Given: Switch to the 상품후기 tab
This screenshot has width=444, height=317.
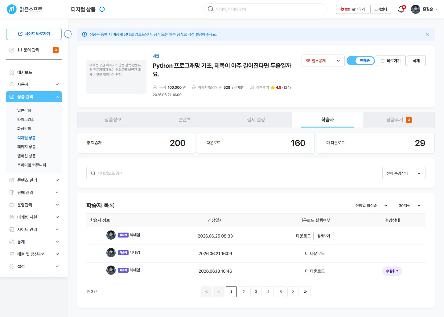Looking at the screenshot, I should (399, 120).
